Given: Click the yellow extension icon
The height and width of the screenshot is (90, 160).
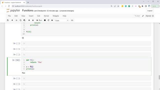Looking at the screenshot, I should point(122,6).
